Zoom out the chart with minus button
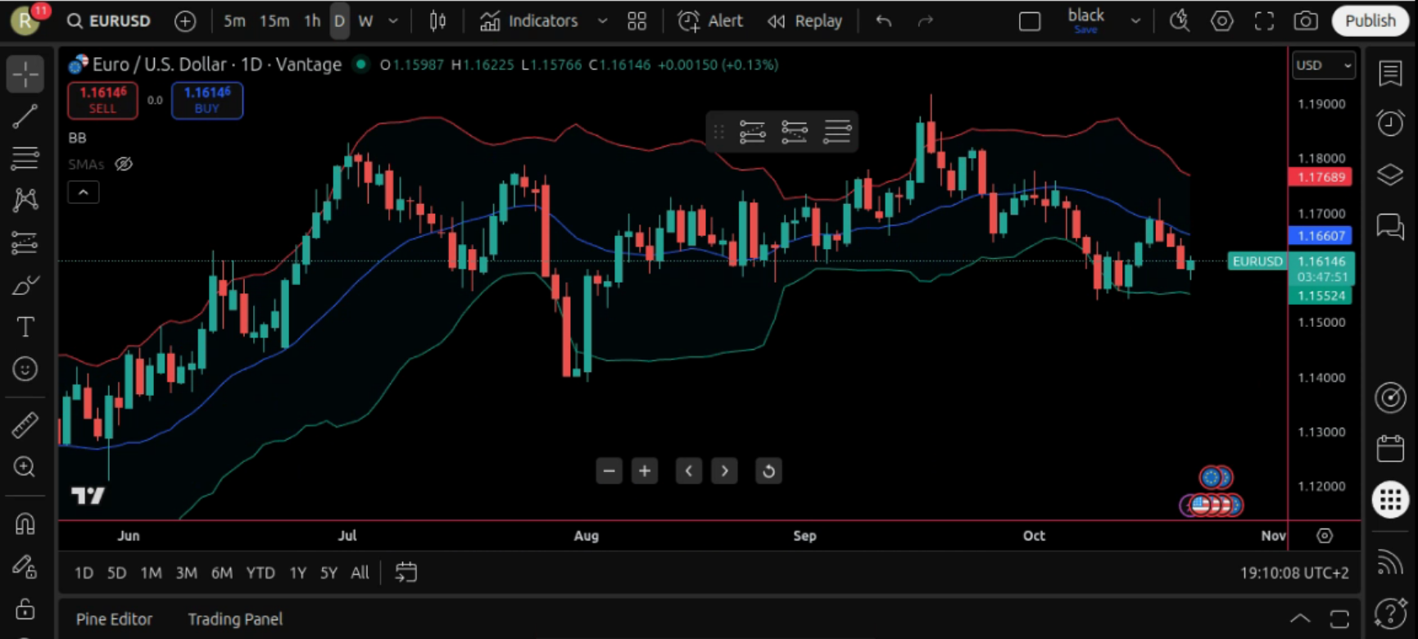The image size is (1418, 639). [609, 471]
